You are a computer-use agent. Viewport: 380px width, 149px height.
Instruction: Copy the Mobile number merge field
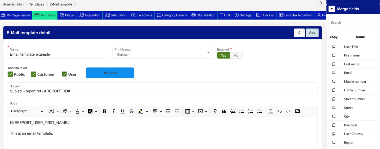point(334,82)
